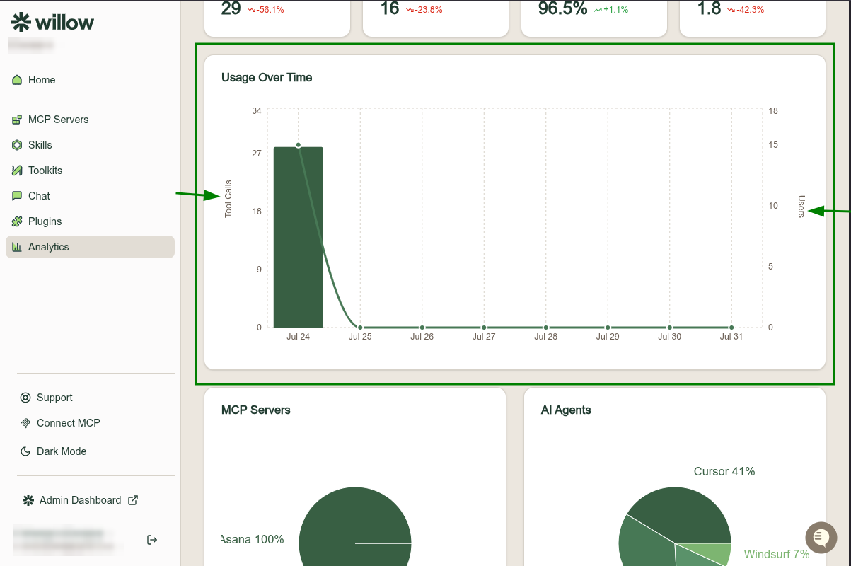The image size is (851, 566).
Task: Click the MCP Servers sidebar icon
Action: click(x=17, y=120)
